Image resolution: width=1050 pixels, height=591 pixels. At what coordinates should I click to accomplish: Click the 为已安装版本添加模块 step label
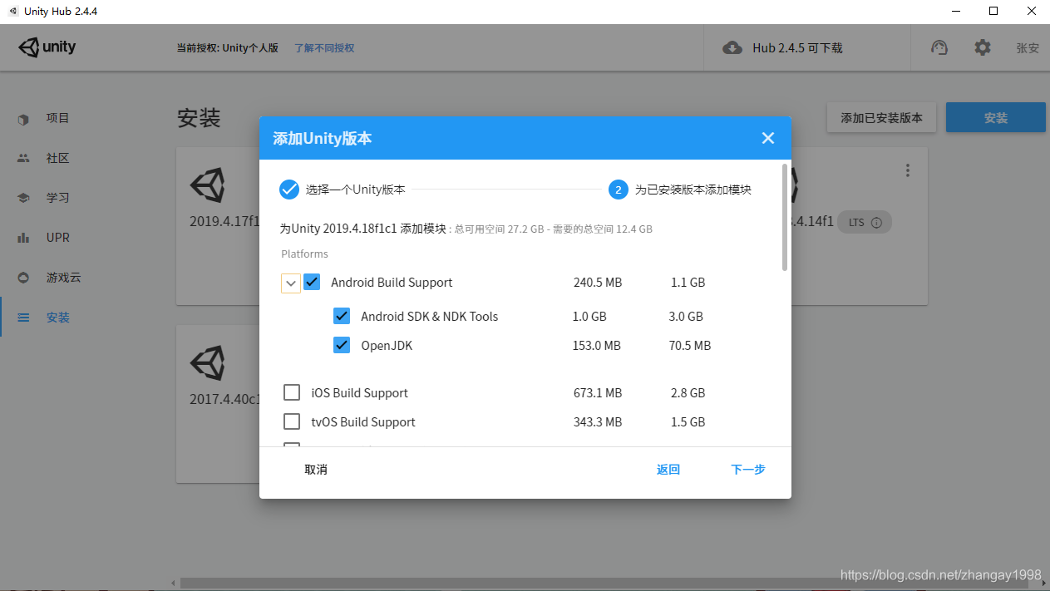(693, 190)
